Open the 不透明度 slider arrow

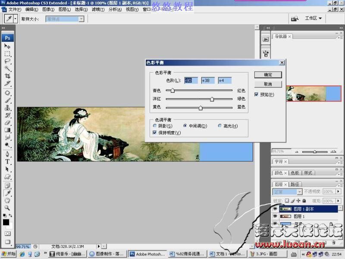pyautogui.click(x=339, y=192)
